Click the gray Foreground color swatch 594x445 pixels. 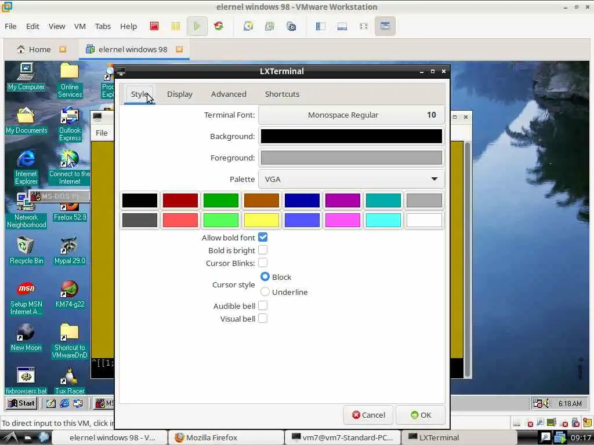[351, 158]
